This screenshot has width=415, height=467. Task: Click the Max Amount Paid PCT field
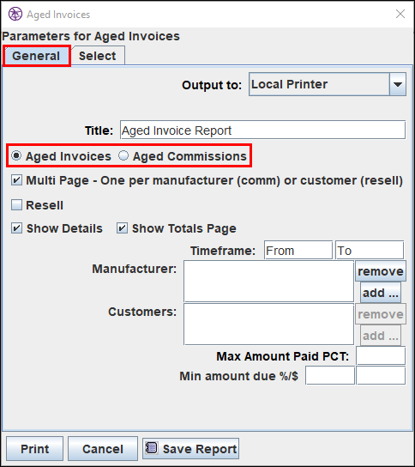click(x=381, y=355)
